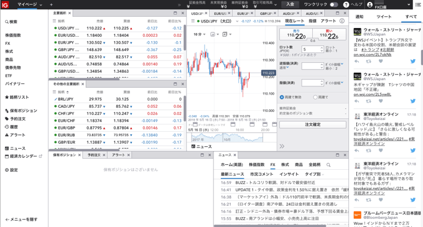Open the help question mark icon
Viewport: 423px width, 227px height.
tap(346, 4)
